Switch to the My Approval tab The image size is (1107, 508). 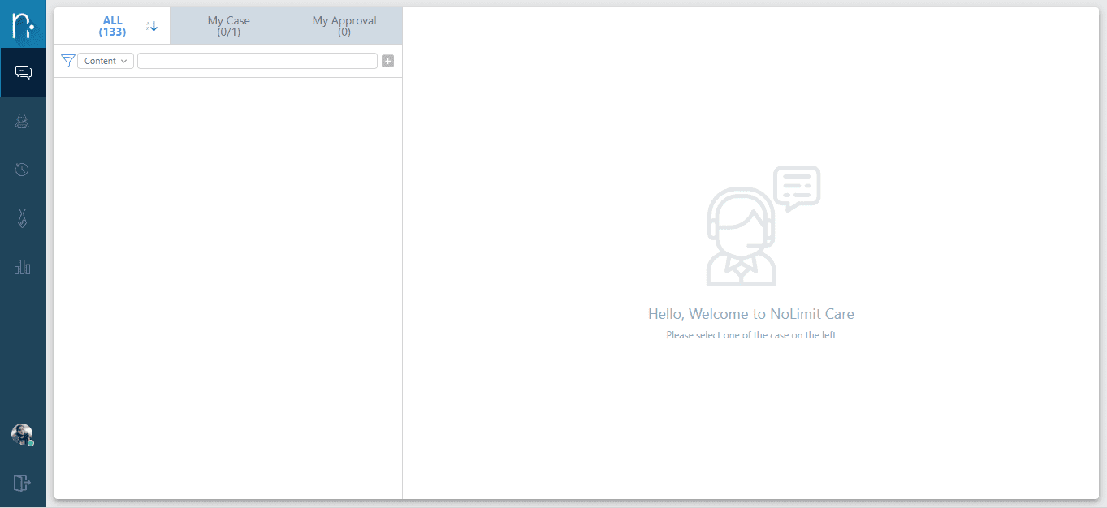[344, 26]
